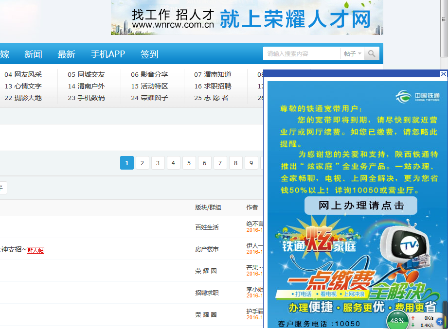Open forum section 23 手机数码
Viewport: 448px width, 329px height.
(86, 98)
